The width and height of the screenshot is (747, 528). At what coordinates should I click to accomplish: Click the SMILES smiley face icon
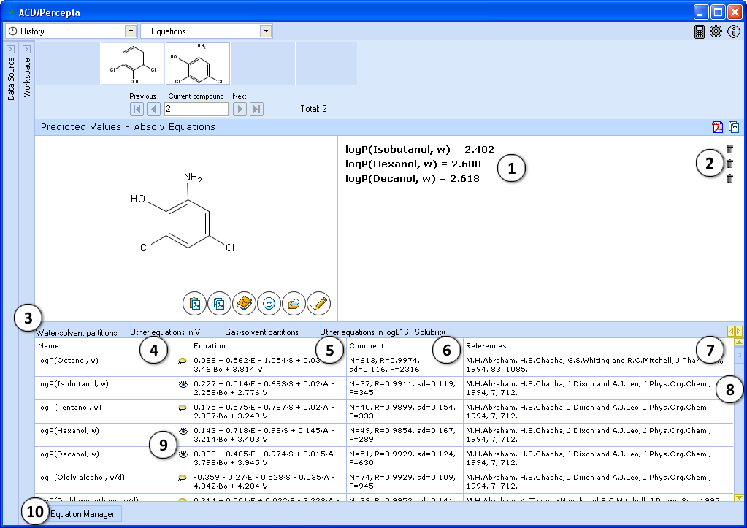coord(269,303)
